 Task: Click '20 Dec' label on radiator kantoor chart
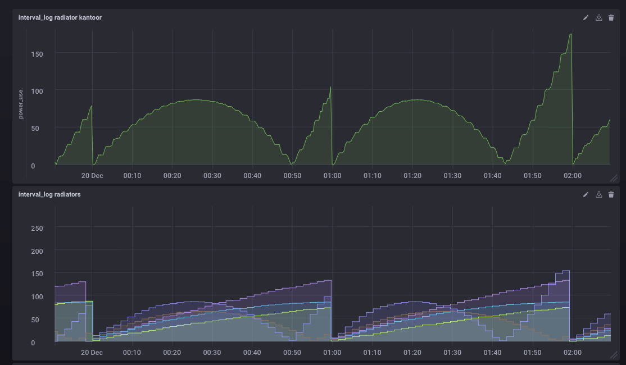click(x=92, y=176)
